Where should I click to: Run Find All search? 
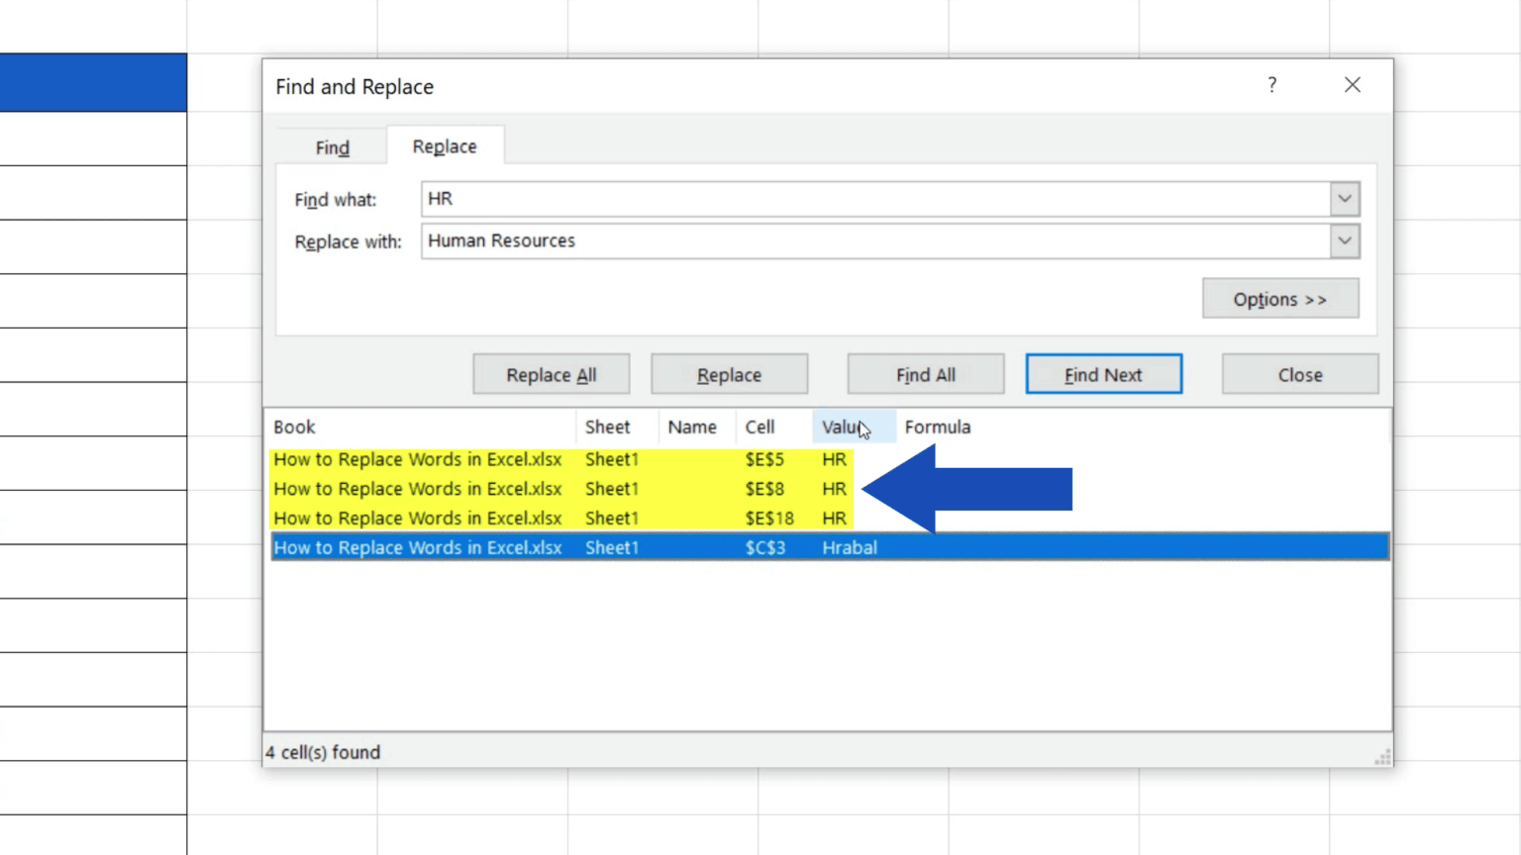925,374
